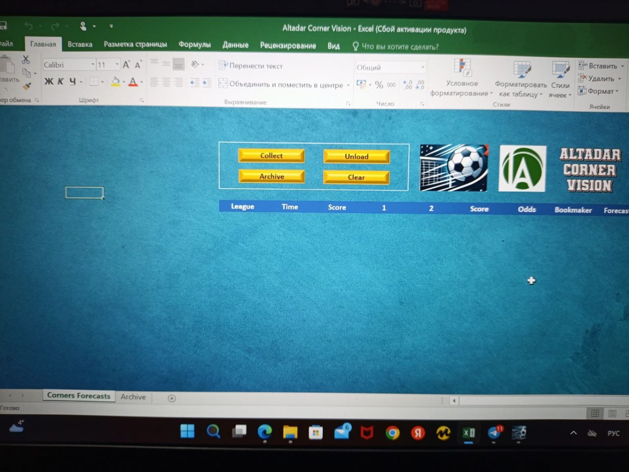The height and width of the screenshot is (472, 629).
Task: Apply percent style format
Action: tap(379, 85)
